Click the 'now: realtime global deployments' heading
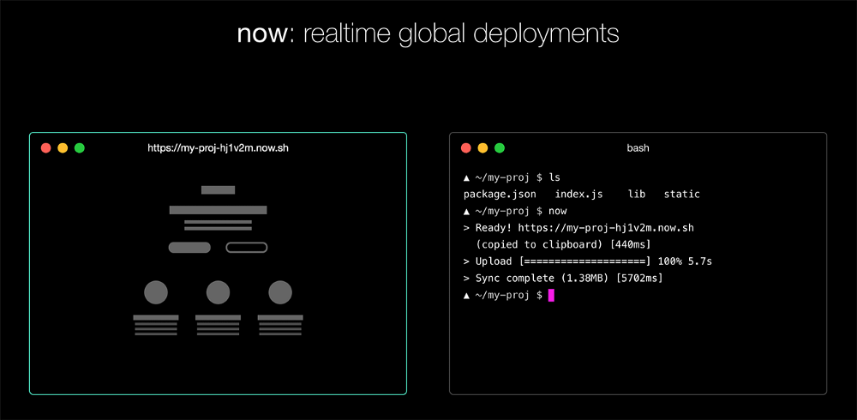857x420 pixels. pyautogui.click(x=428, y=34)
